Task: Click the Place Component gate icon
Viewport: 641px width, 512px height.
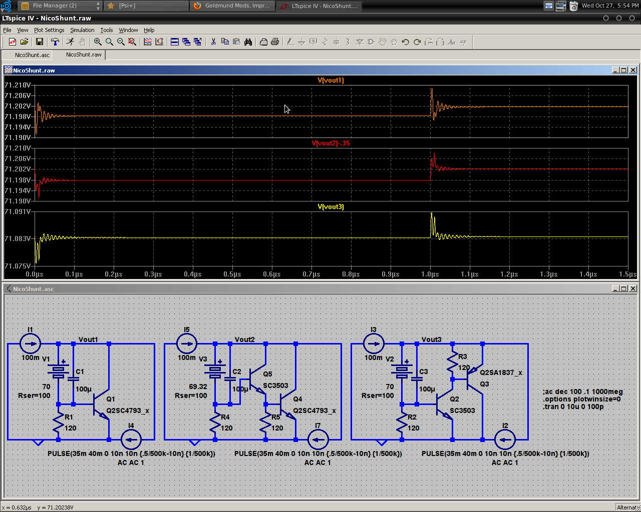Action: point(371,42)
